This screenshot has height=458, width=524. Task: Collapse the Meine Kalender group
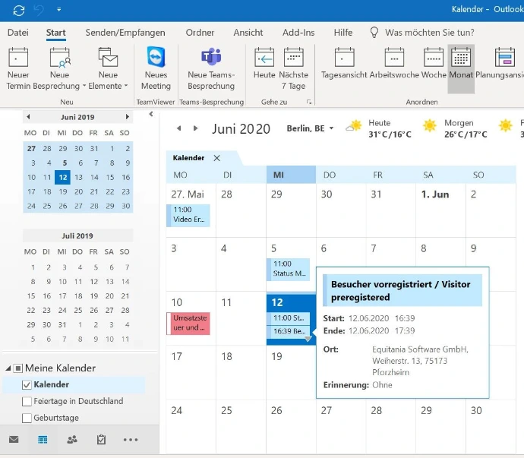tap(8, 368)
